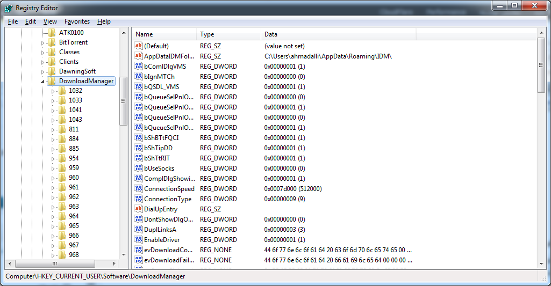Click the tree pane horizontal scrollbar thumb
Screen dimensions: 551x286
55,263
